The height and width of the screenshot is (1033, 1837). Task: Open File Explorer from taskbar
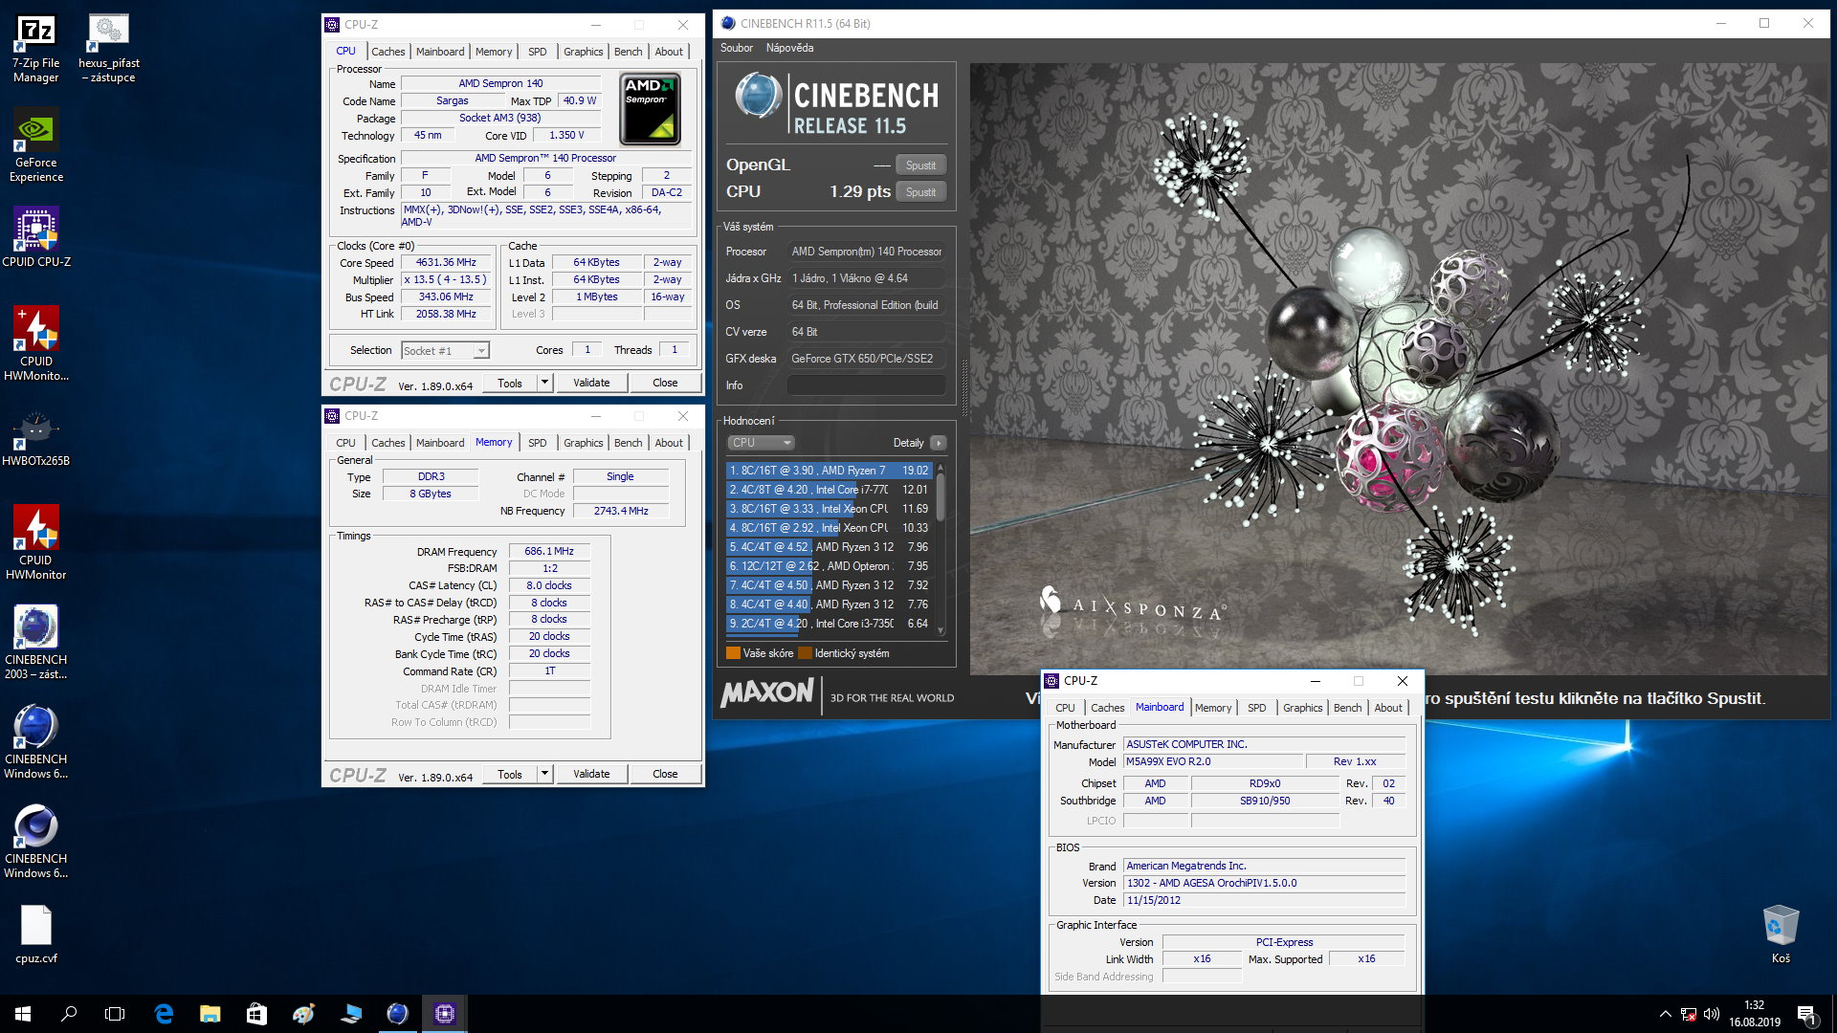pyautogui.click(x=210, y=1014)
